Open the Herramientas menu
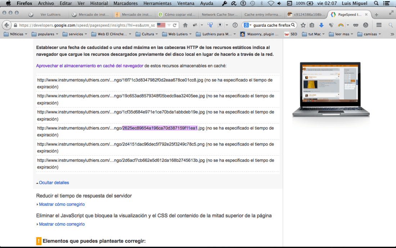Image resolution: width=396 pixels, height=248 pixels. tap(157, 3)
